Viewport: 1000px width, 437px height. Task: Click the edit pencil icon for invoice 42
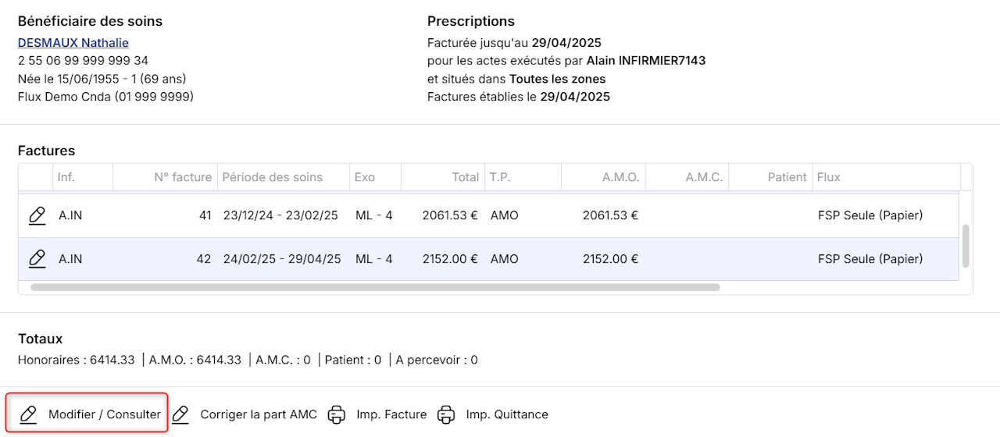36,259
